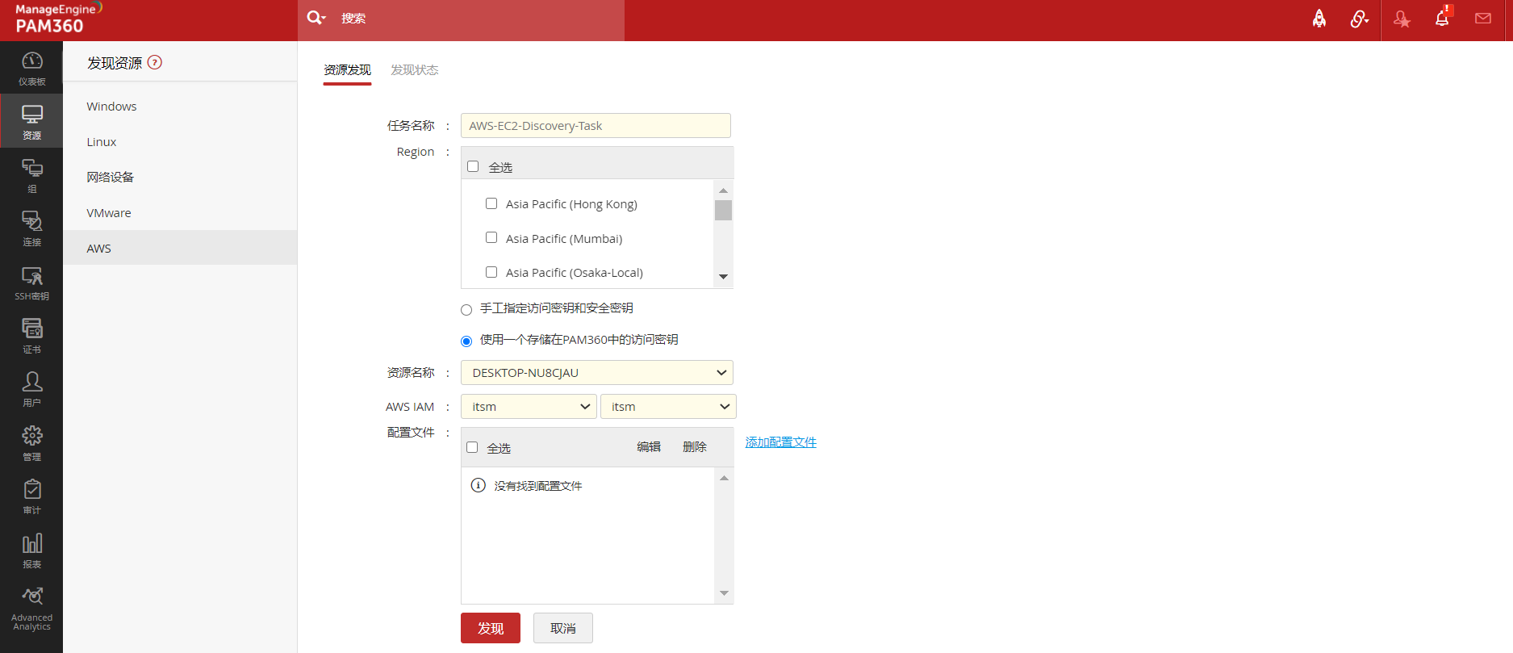Open the right AWS IAM itsm dropdown
The width and height of the screenshot is (1513, 653).
668,407
